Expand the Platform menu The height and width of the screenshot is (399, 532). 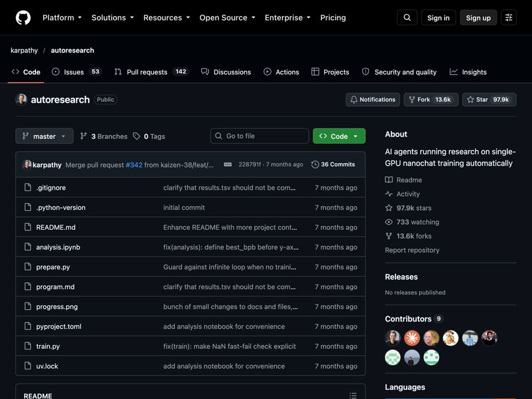[x=62, y=18]
